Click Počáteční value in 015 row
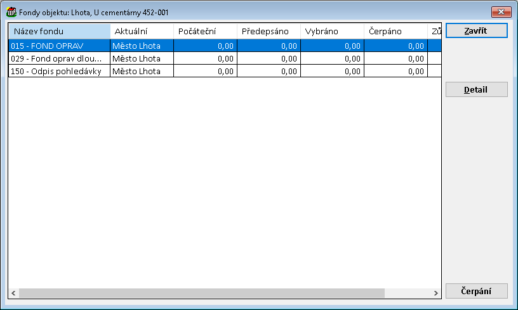Viewport: 518px width, 310px height. [205, 46]
